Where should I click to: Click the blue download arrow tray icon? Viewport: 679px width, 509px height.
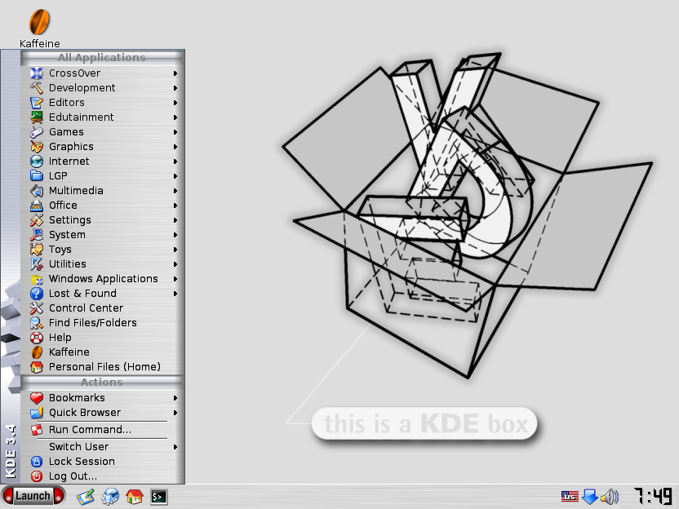590,497
